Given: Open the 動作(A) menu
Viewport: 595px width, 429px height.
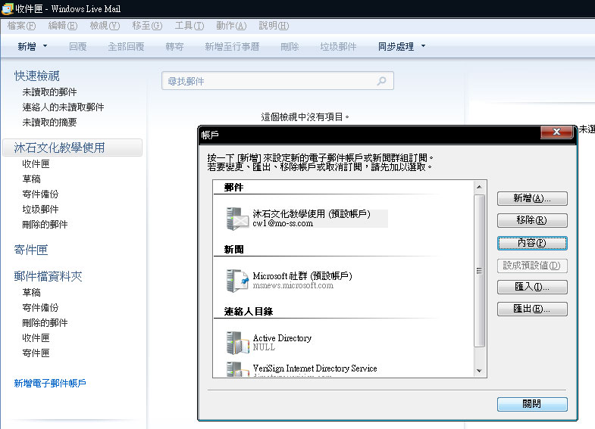Looking at the screenshot, I should pos(231,26).
